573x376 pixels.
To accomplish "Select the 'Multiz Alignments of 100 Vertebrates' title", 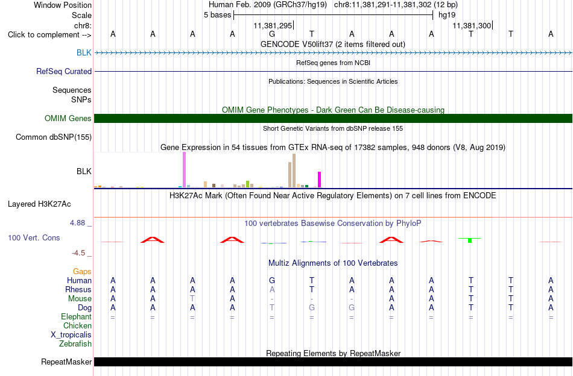I will (x=333, y=263).
